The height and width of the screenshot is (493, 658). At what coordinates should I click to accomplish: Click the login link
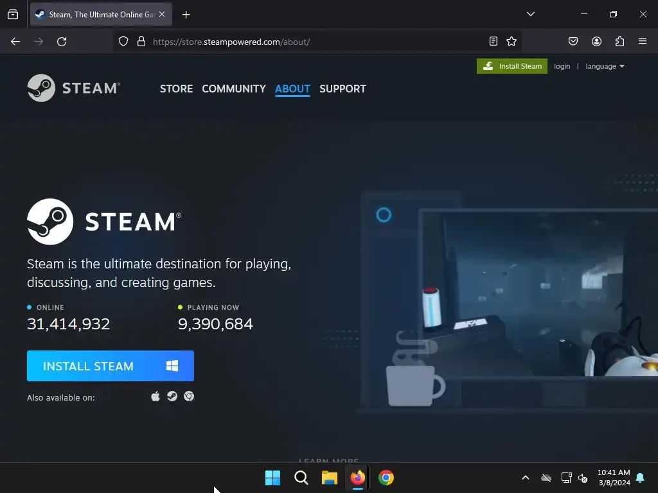tap(562, 66)
